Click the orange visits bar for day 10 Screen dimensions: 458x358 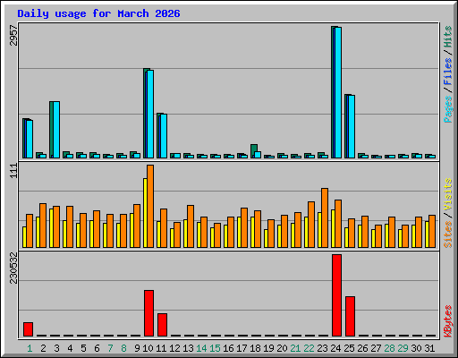tap(150, 206)
